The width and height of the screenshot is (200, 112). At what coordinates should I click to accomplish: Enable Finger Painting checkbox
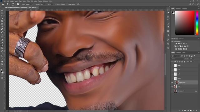tap(67, 4)
